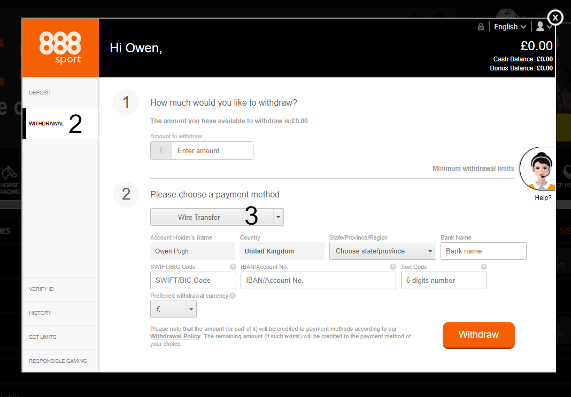Click the 888sport logo
Image resolution: width=571 pixels, height=397 pixels.
point(60,47)
